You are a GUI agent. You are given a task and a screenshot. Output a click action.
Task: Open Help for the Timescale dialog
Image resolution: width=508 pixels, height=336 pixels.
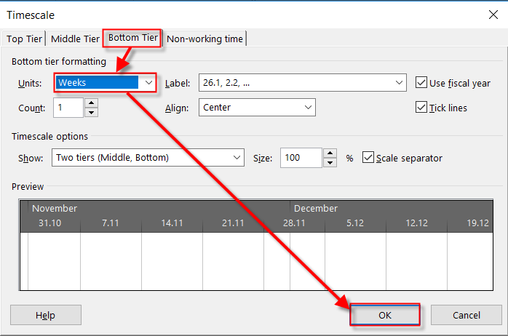pos(45,315)
